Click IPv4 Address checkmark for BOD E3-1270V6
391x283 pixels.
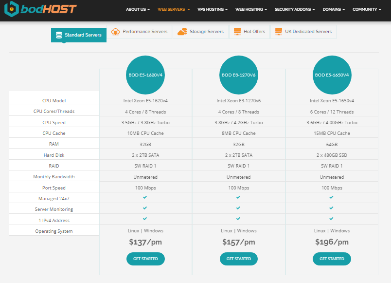click(238, 219)
